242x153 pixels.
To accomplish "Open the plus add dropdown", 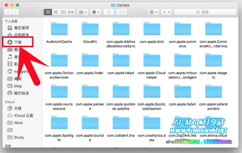I will pyautogui.click(x=166, y=12).
